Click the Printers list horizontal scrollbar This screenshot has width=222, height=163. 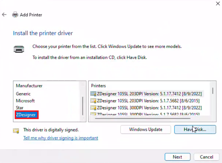coord(143,118)
